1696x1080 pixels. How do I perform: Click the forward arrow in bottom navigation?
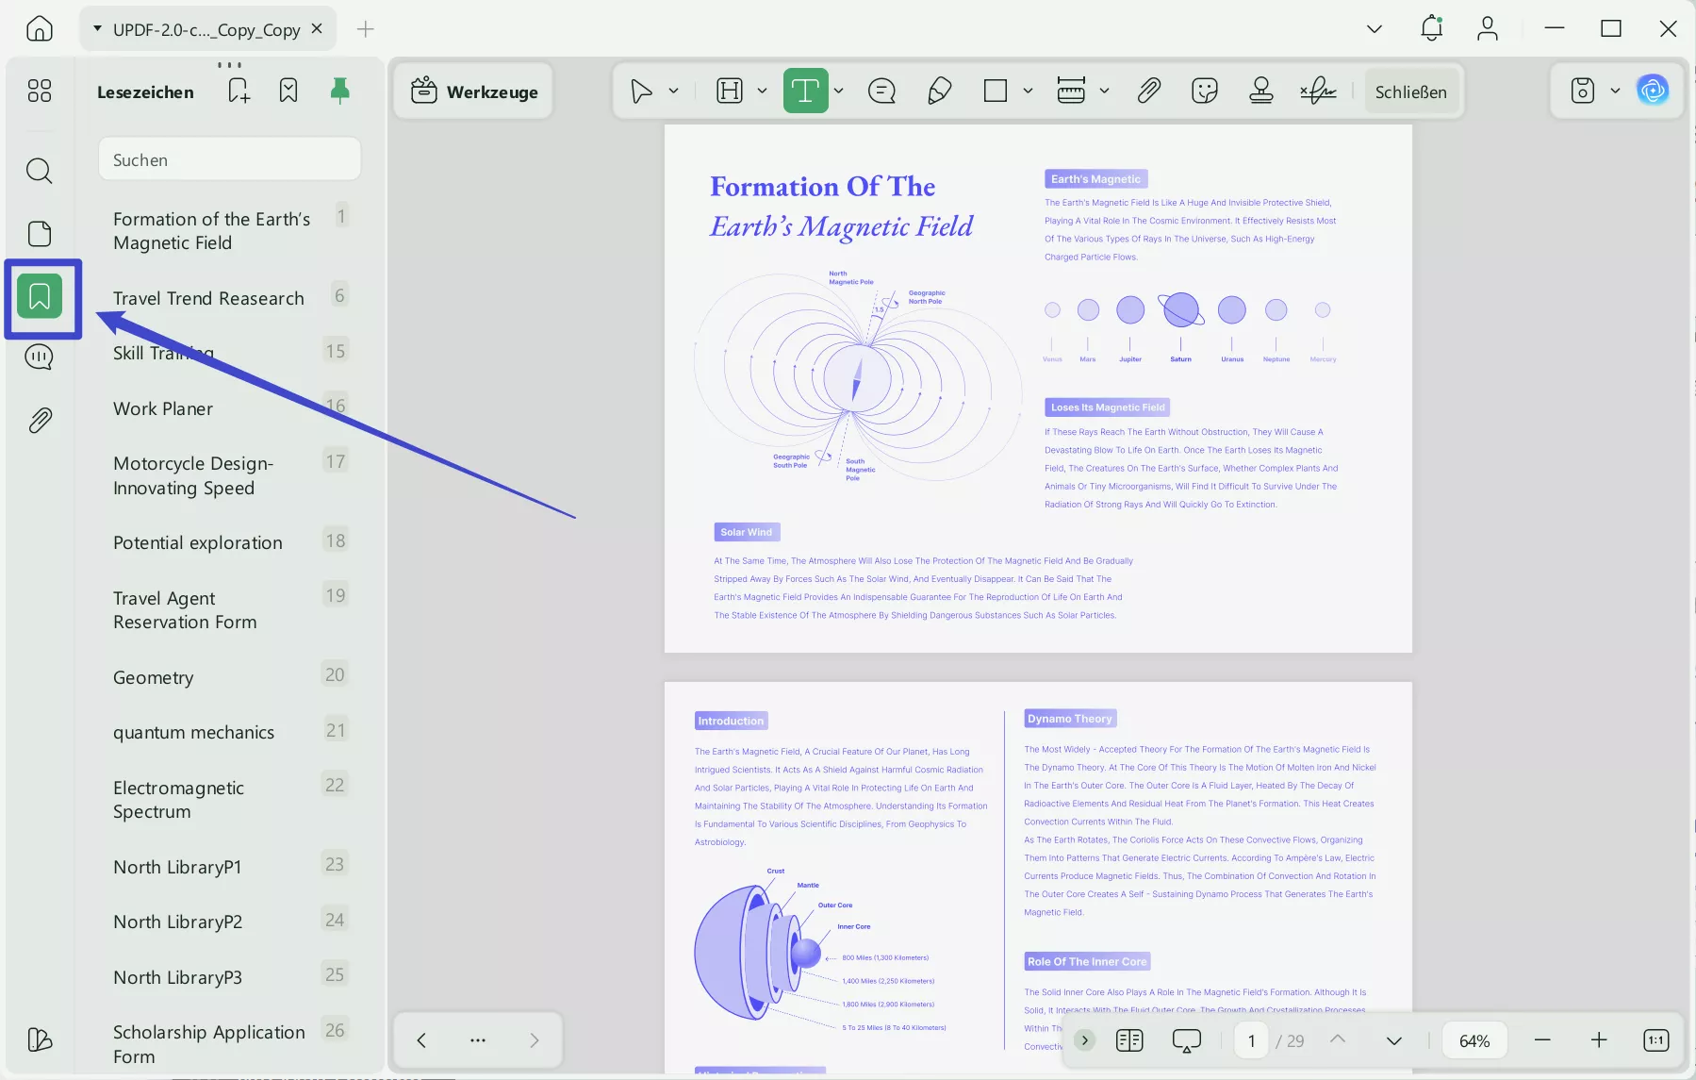tap(535, 1040)
